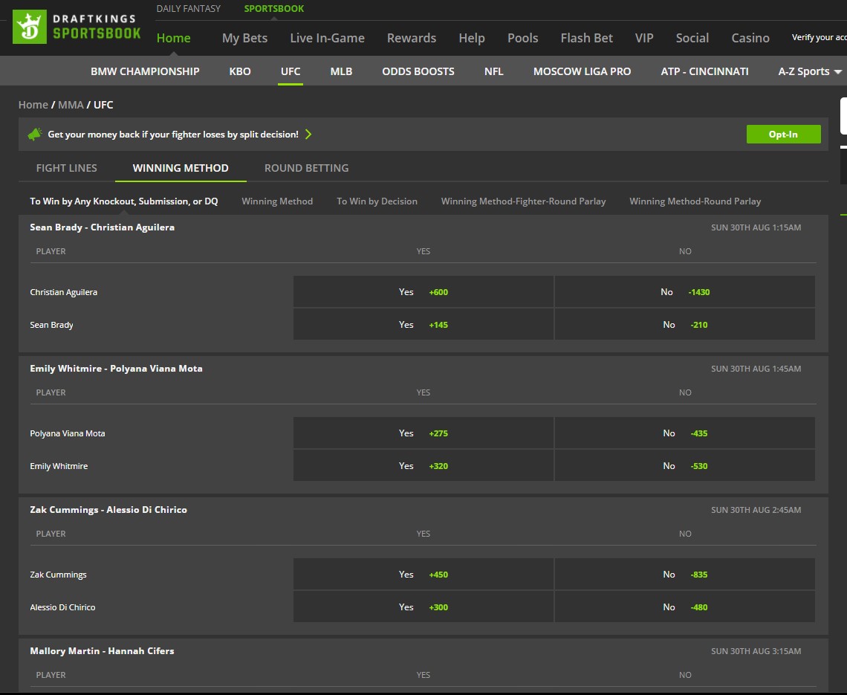847x695 pixels.
Task: Open Winning Method-Round Parlay subtab
Action: click(x=695, y=201)
